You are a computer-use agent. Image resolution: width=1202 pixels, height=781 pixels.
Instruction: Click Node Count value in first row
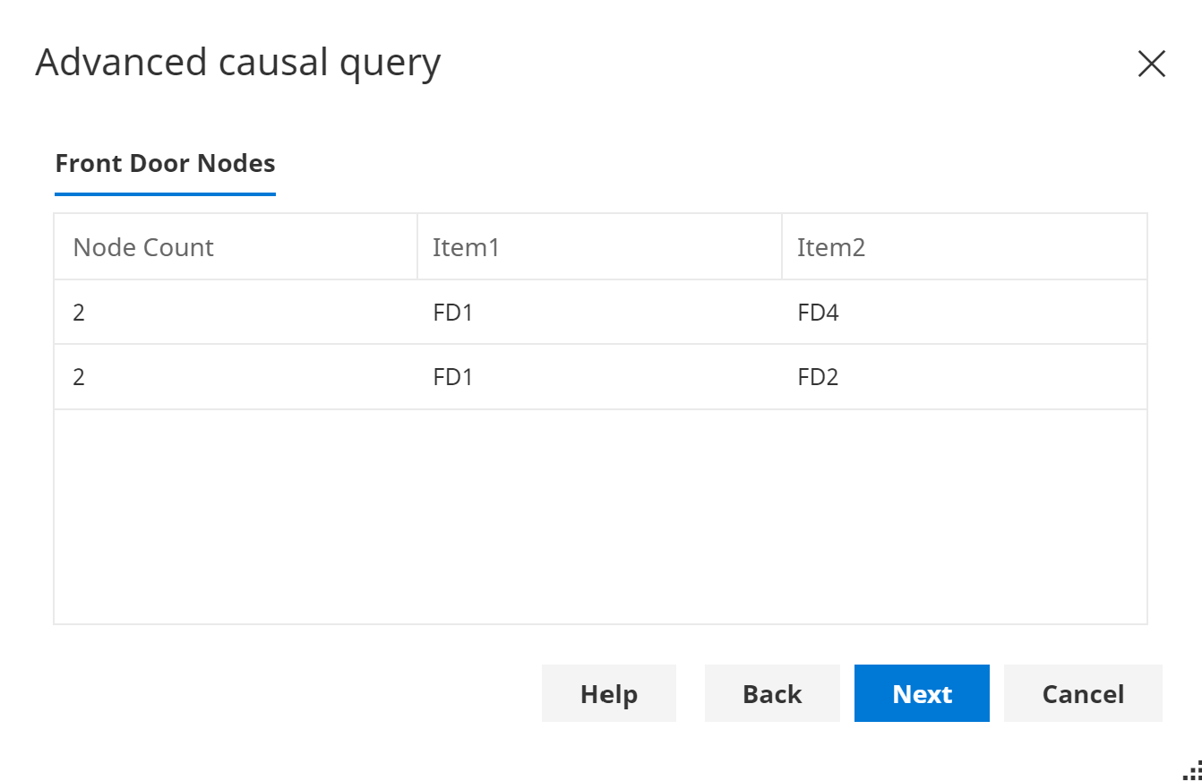tap(79, 313)
